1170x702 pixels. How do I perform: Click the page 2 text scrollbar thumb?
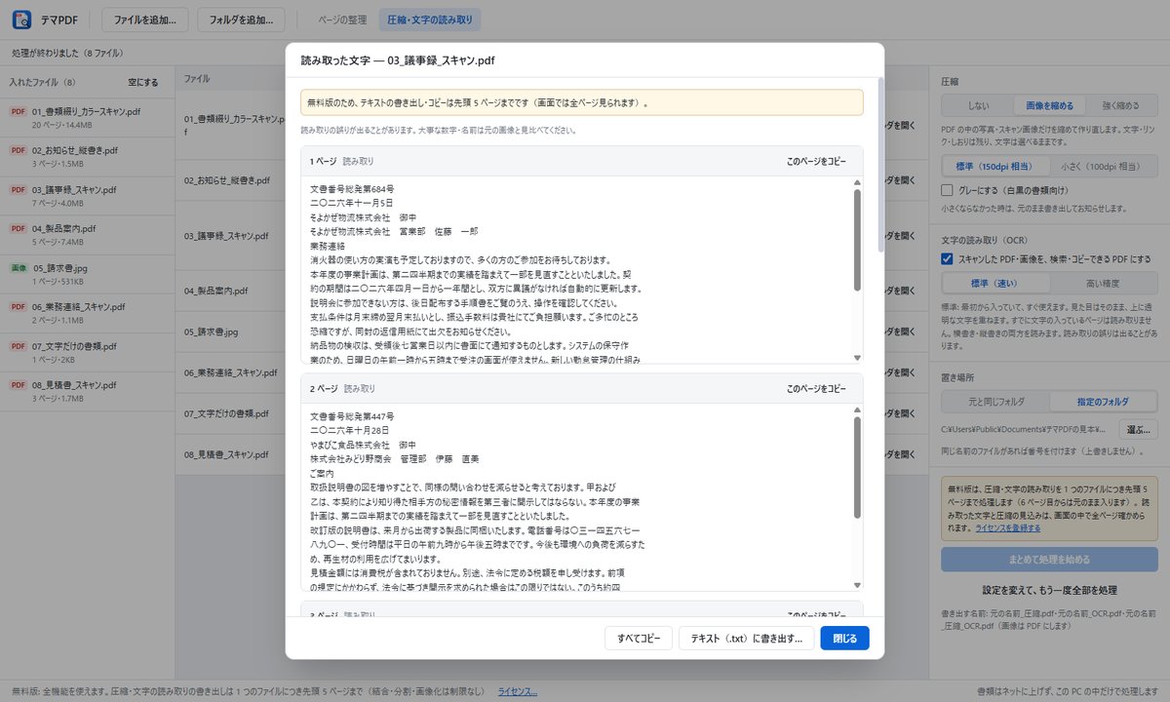pyautogui.click(x=857, y=467)
